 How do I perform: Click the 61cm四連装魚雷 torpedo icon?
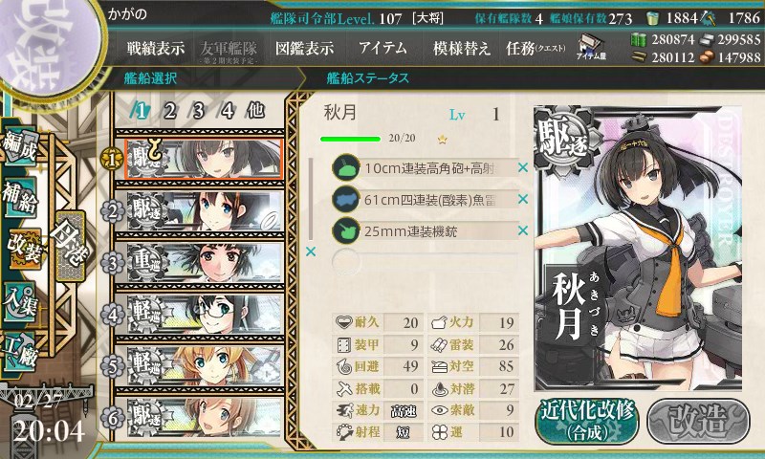(346, 200)
